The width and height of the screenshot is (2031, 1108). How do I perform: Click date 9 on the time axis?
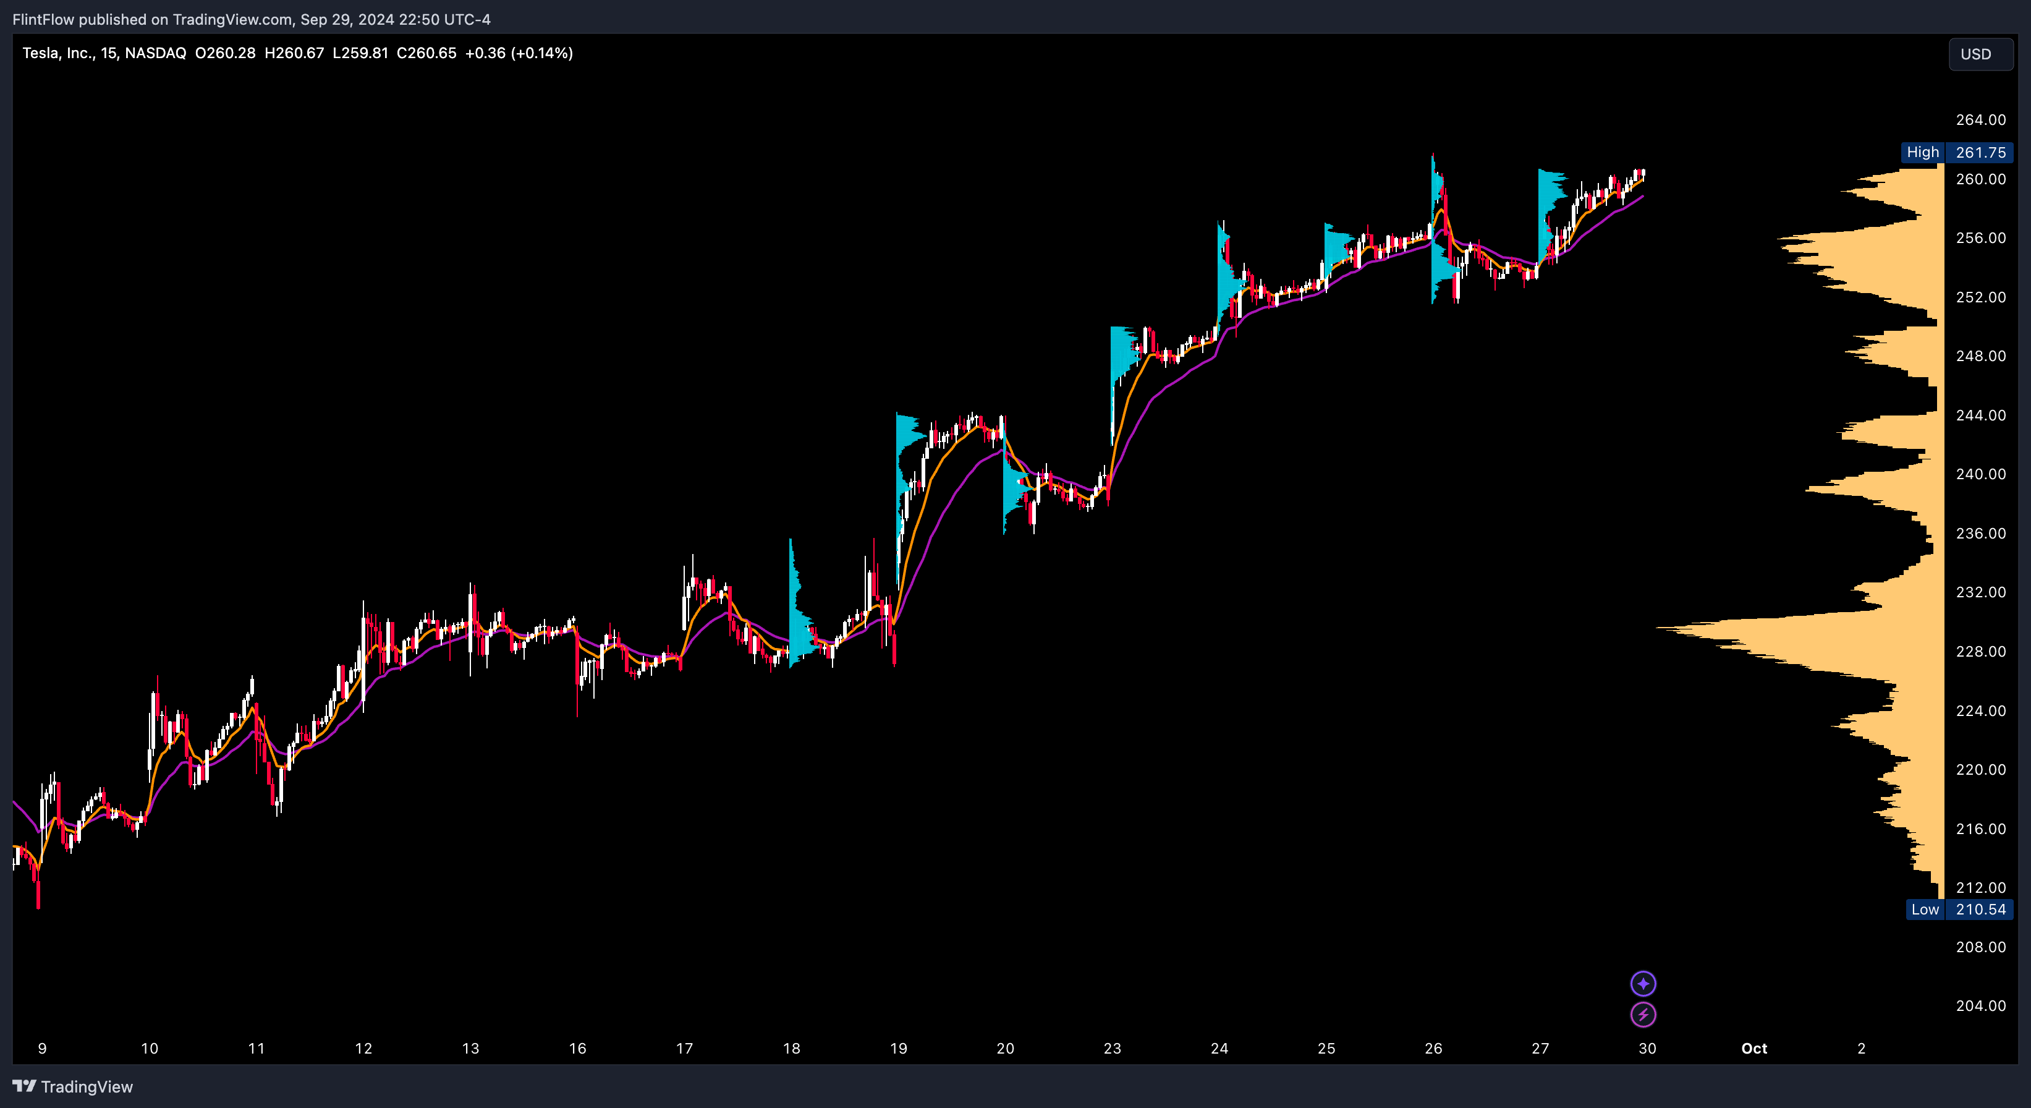pos(43,1048)
